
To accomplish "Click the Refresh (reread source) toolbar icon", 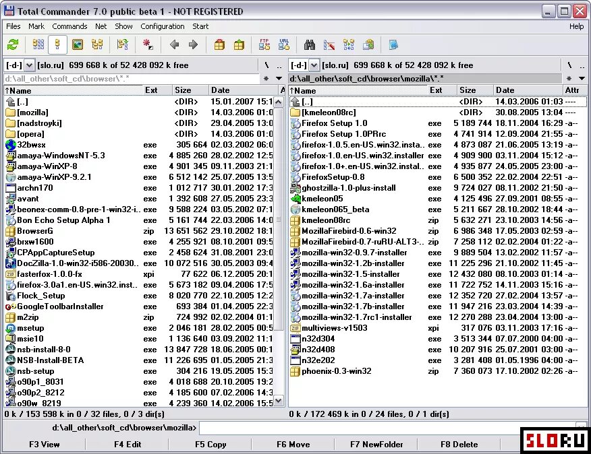I will [x=13, y=45].
